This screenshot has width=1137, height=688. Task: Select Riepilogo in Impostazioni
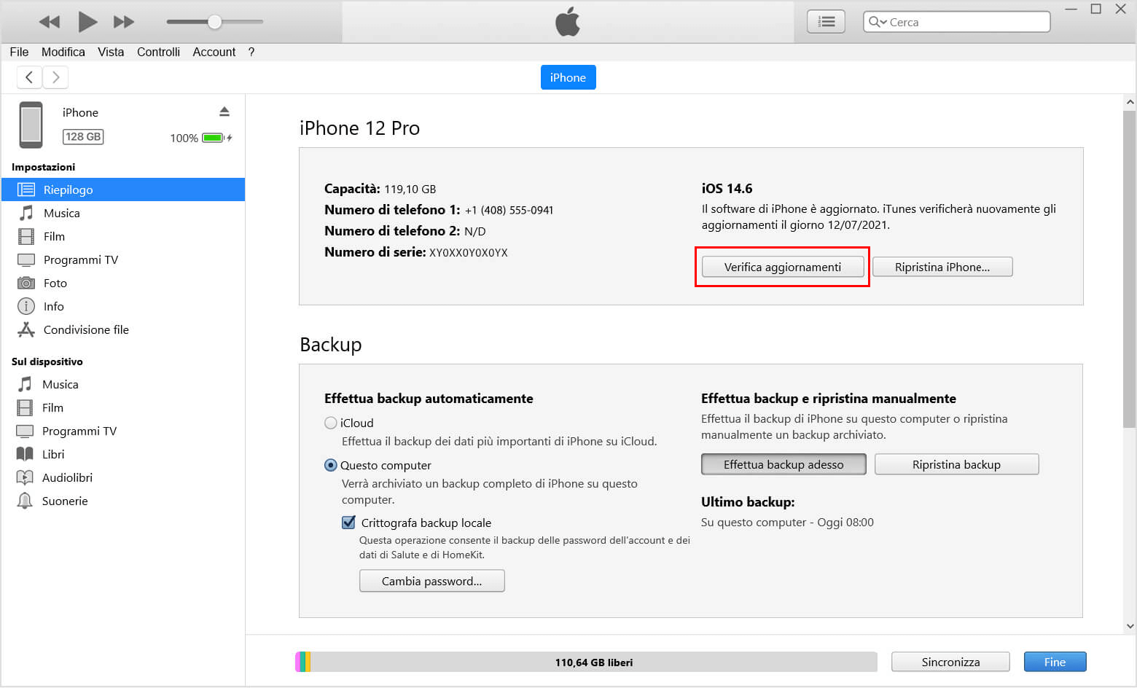(x=123, y=189)
